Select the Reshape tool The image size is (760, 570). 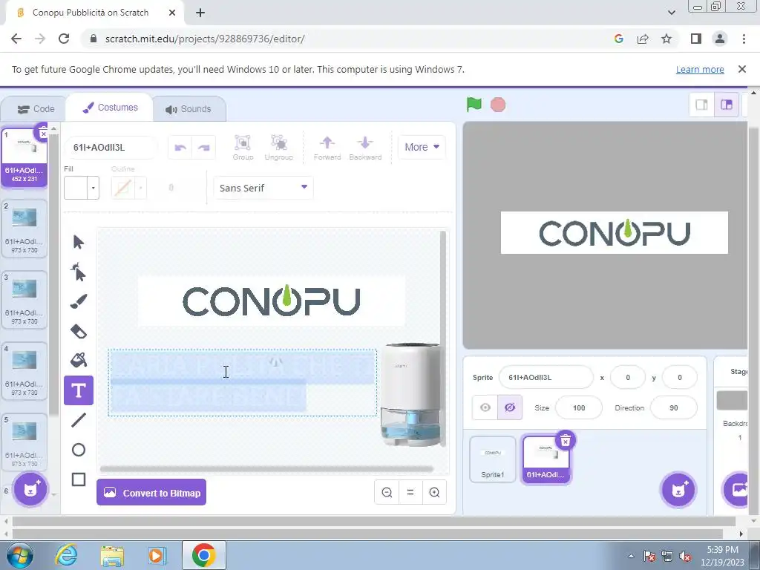[79, 272]
